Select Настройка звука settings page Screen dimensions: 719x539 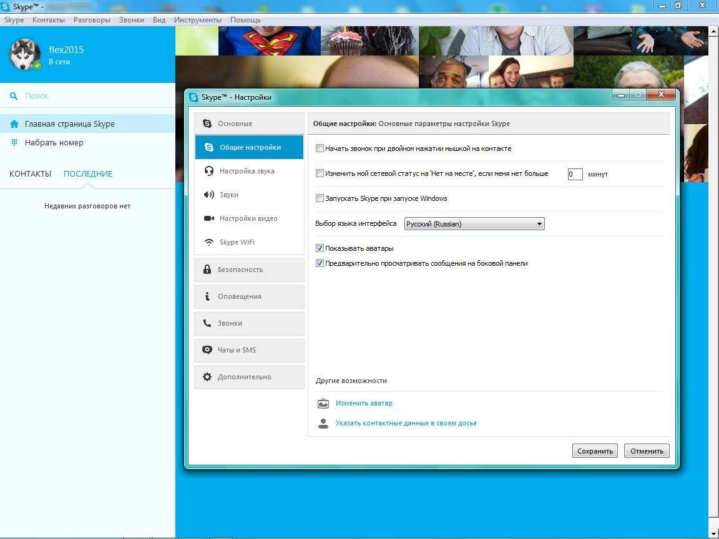click(249, 171)
